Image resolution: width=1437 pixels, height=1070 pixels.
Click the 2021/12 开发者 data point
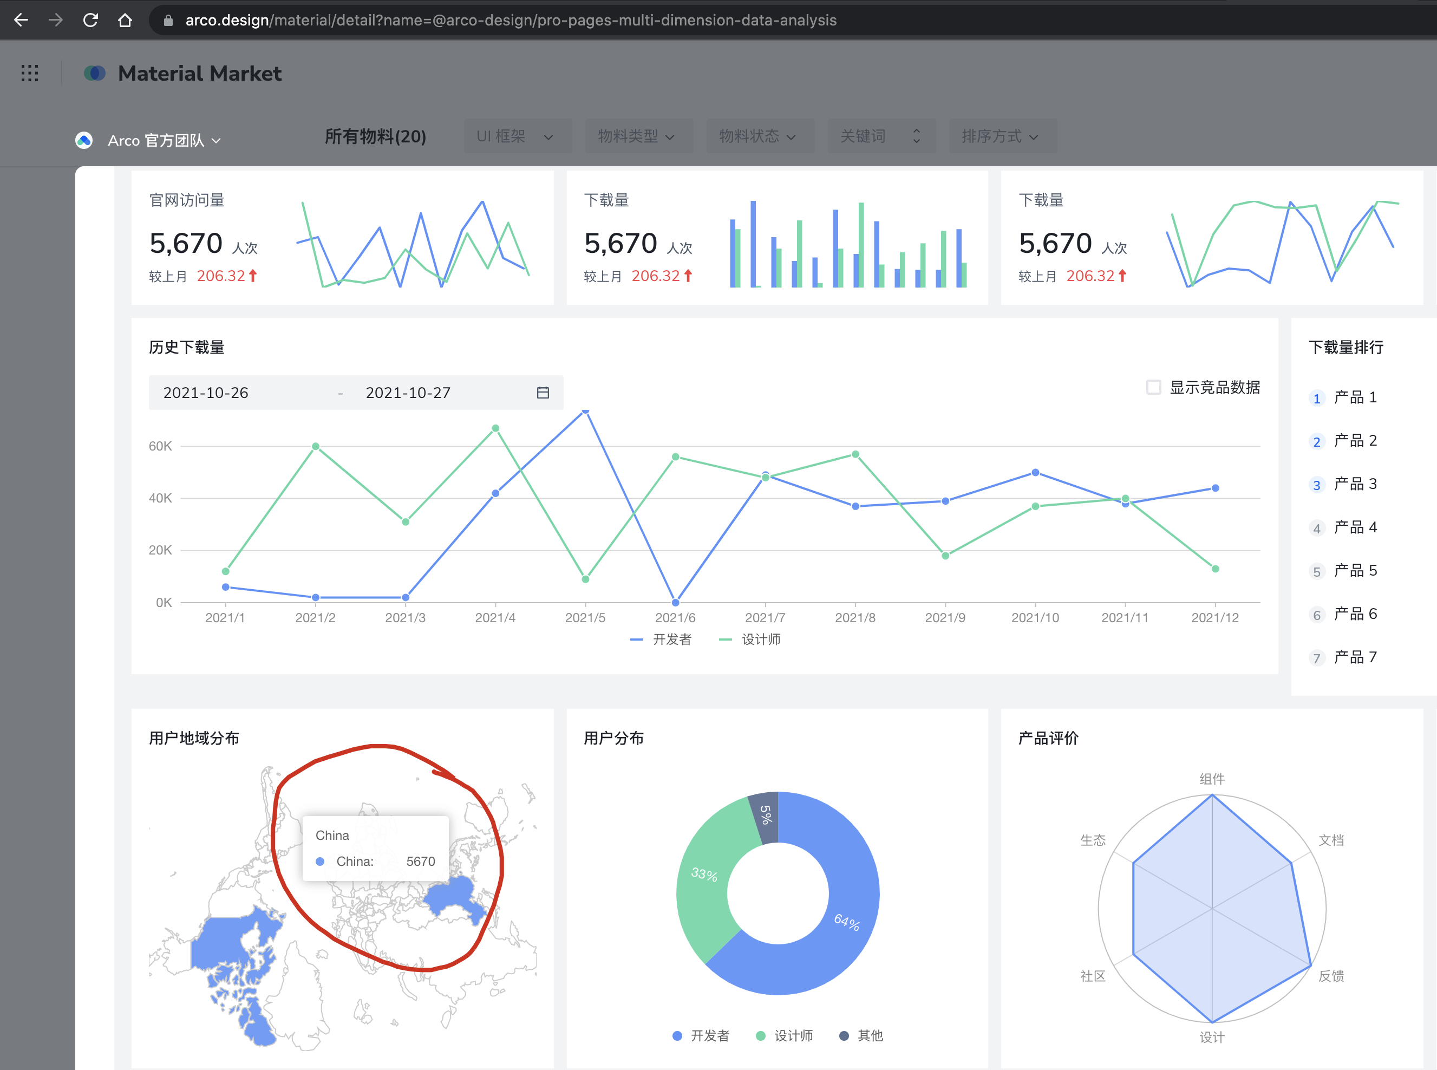coord(1216,488)
